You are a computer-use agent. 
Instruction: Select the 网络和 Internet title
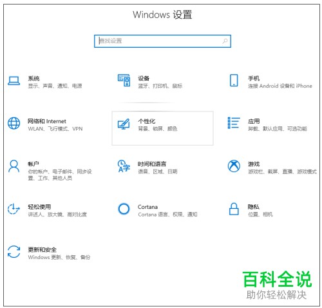(x=47, y=121)
